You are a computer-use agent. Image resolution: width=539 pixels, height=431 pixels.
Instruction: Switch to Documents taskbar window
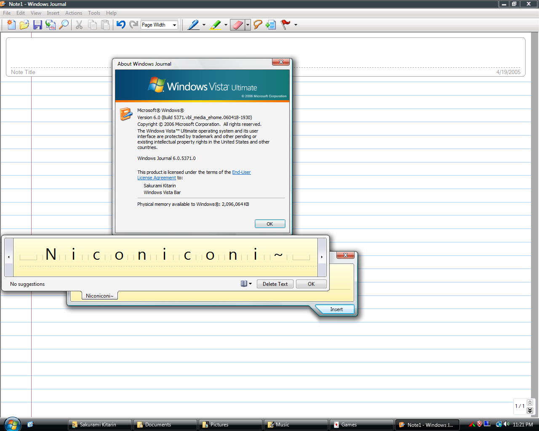pos(165,425)
